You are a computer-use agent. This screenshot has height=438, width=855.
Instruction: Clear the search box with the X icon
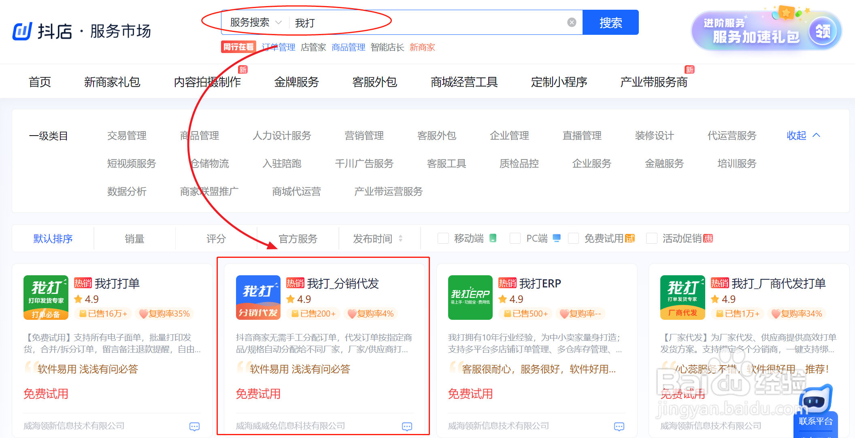pyautogui.click(x=572, y=22)
